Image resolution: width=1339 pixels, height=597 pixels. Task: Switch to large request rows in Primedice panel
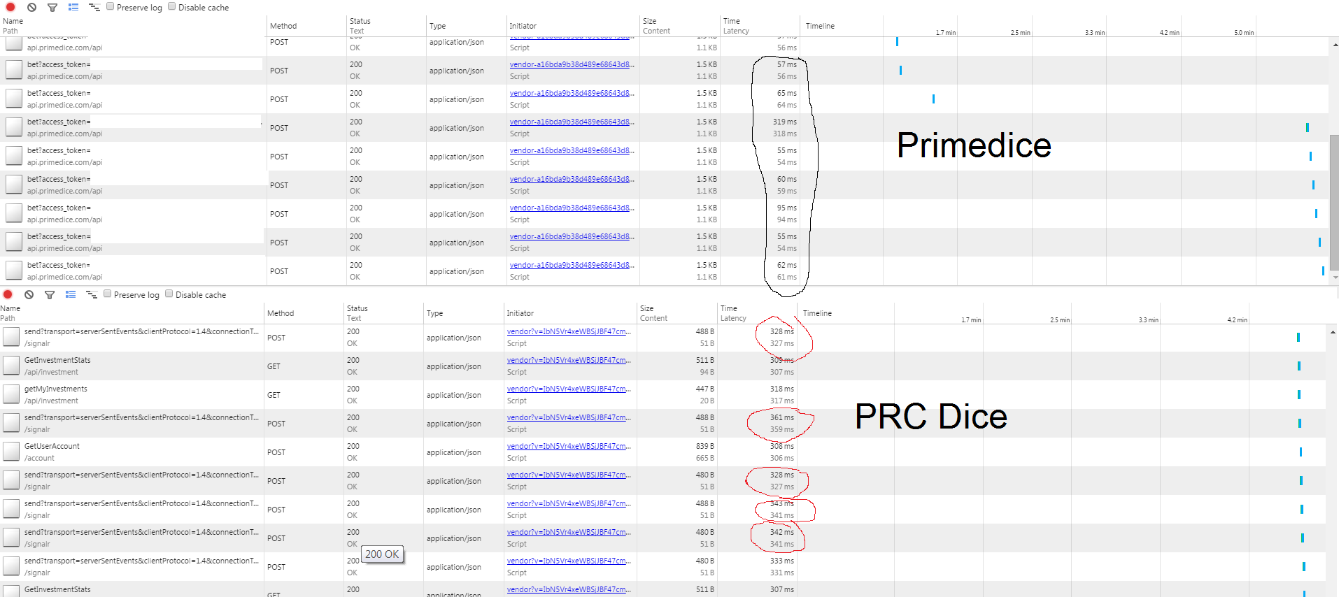click(73, 7)
